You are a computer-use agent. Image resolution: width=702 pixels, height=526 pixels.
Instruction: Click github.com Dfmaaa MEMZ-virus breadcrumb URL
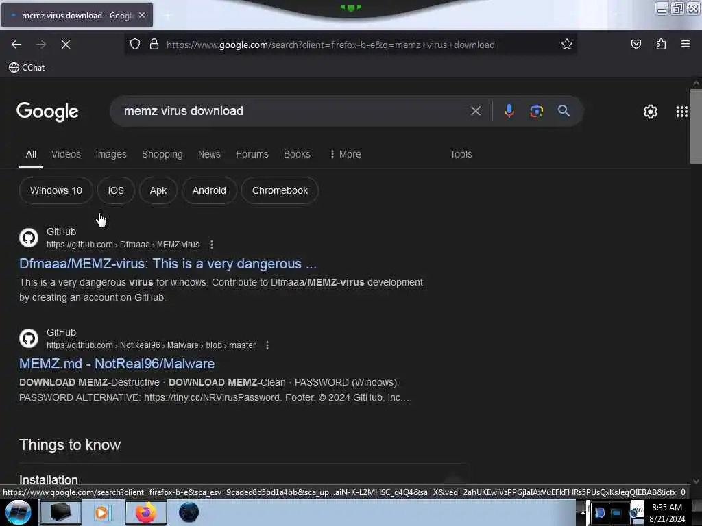(123, 245)
